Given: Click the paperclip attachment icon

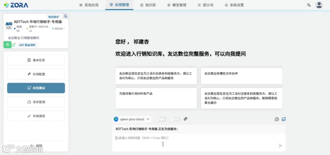Looking at the screenshot, I should (x=185, y=119).
